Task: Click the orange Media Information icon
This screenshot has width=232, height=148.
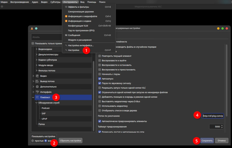Action: point(66,16)
